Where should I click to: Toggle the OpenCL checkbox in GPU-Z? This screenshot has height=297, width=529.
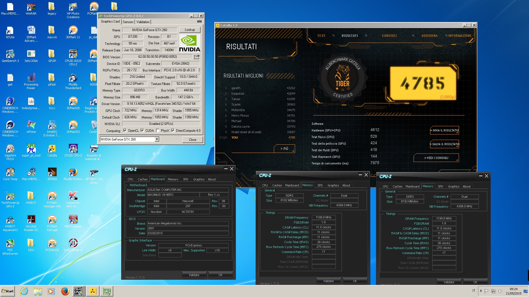[125, 131]
